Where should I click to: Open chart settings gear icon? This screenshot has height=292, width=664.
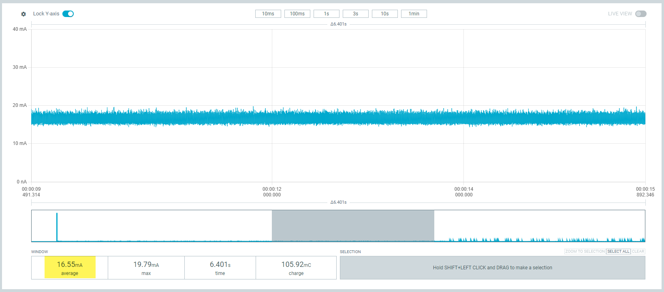pyautogui.click(x=23, y=14)
